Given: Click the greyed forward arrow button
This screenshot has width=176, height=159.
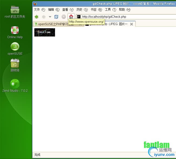Looking at the screenshot, I should (44, 17).
